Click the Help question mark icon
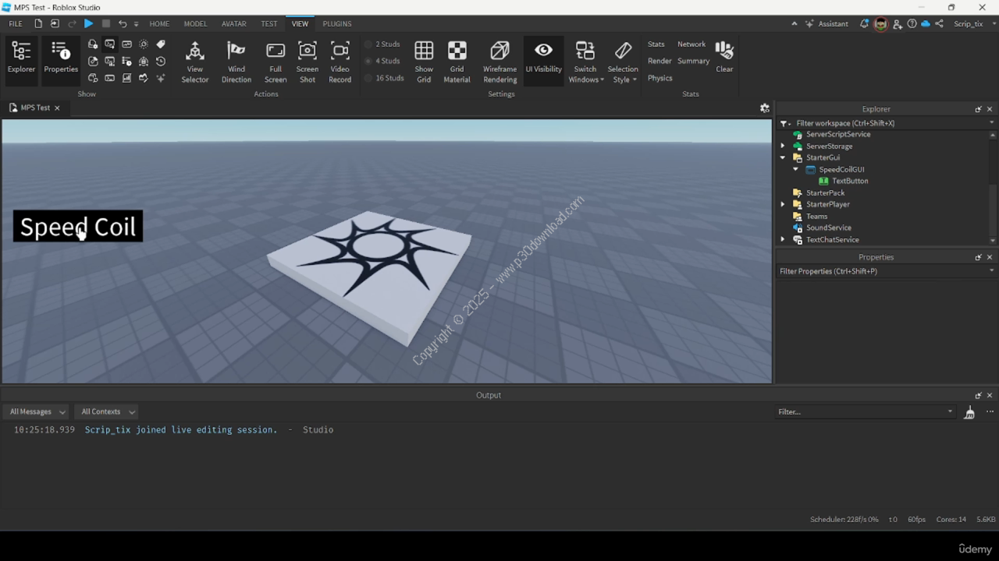This screenshot has height=561, width=999. [x=912, y=23]
